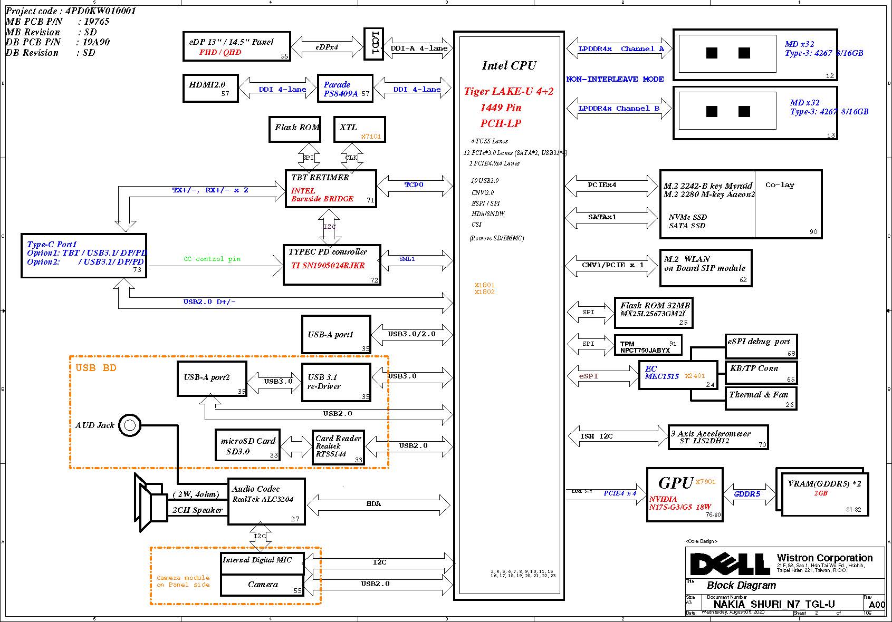
Task: Select the PCIE4 x 4 label near GPU
Action: (620, 493)
